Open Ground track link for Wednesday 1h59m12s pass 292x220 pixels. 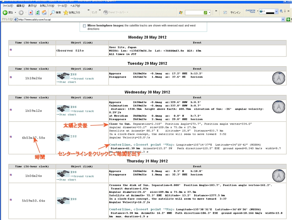coord(82,111)
